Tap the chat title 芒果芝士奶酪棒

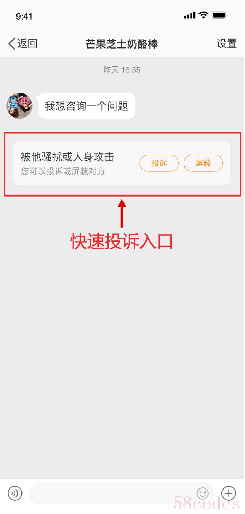[122, 44]
